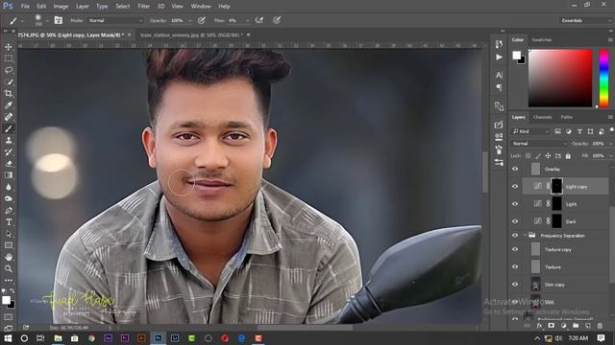Select the Lasso tool
The width and height of the screenshot is (615, 345).
click(9, 70)
